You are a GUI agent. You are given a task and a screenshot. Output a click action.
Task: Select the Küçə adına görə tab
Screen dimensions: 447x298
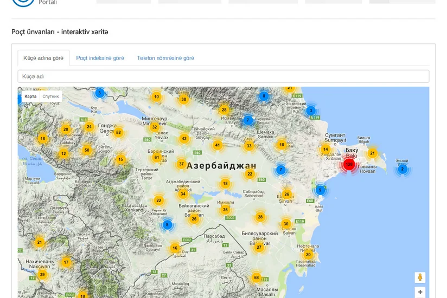[43, 58]
